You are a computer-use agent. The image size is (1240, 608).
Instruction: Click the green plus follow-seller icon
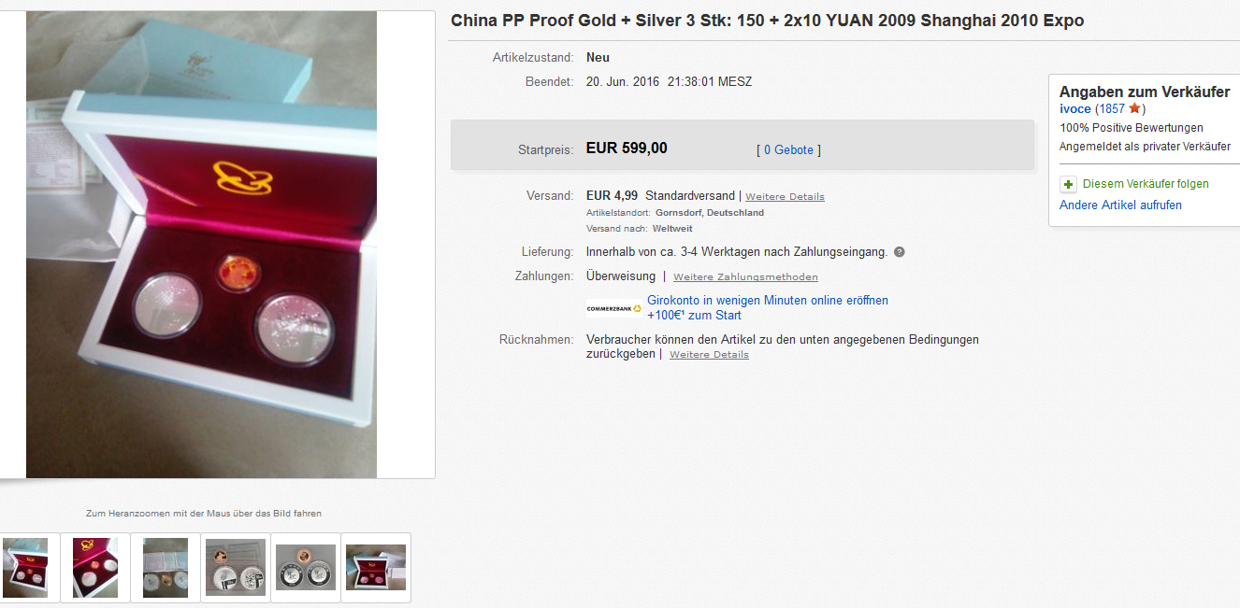pyautogui.click(x=1068, y=184)
